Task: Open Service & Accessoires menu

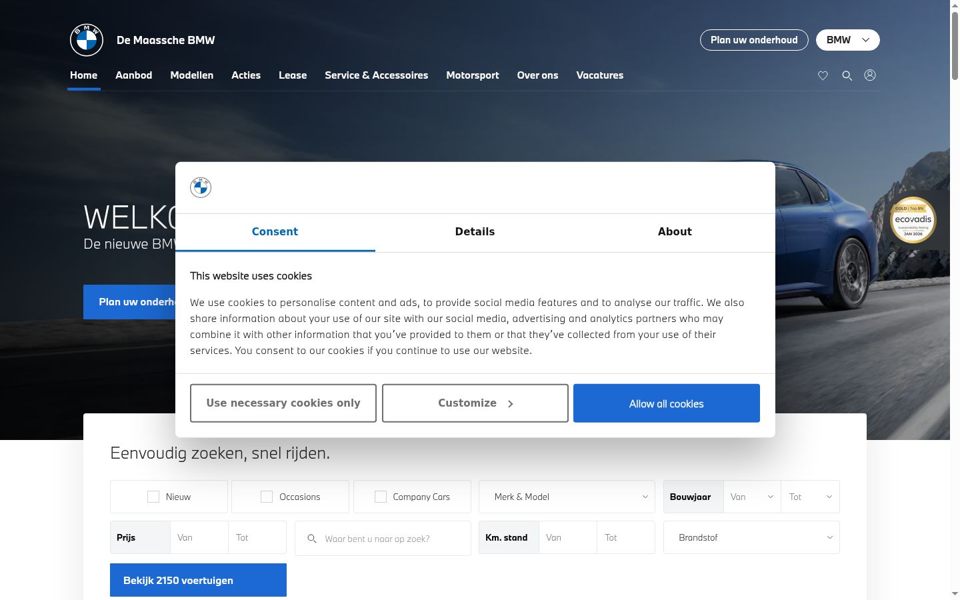Action: 377,75
